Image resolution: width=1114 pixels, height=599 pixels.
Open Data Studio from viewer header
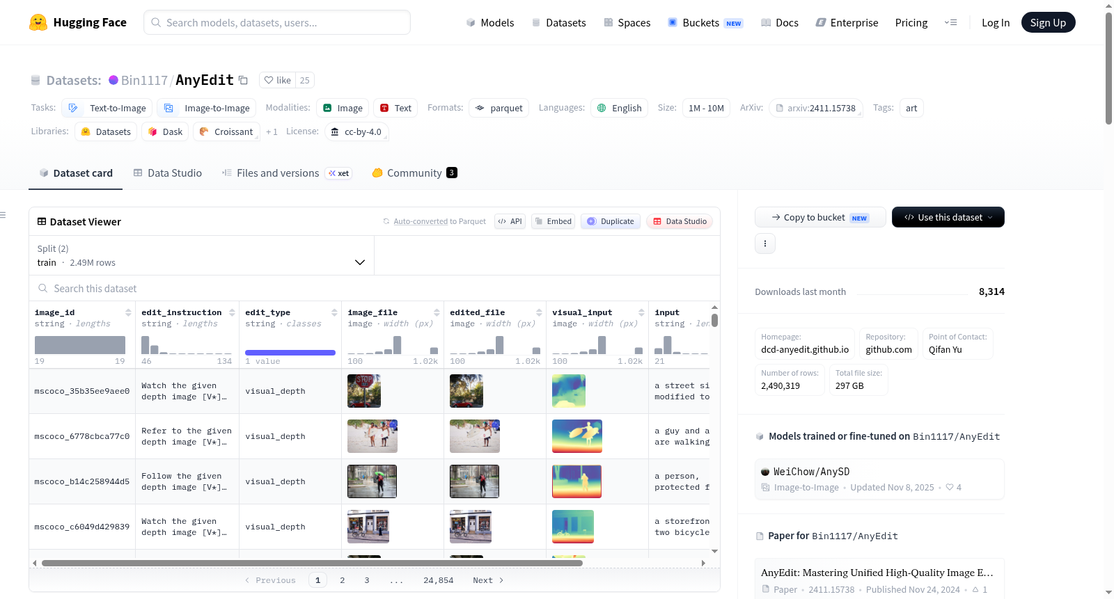click(680, 221)
